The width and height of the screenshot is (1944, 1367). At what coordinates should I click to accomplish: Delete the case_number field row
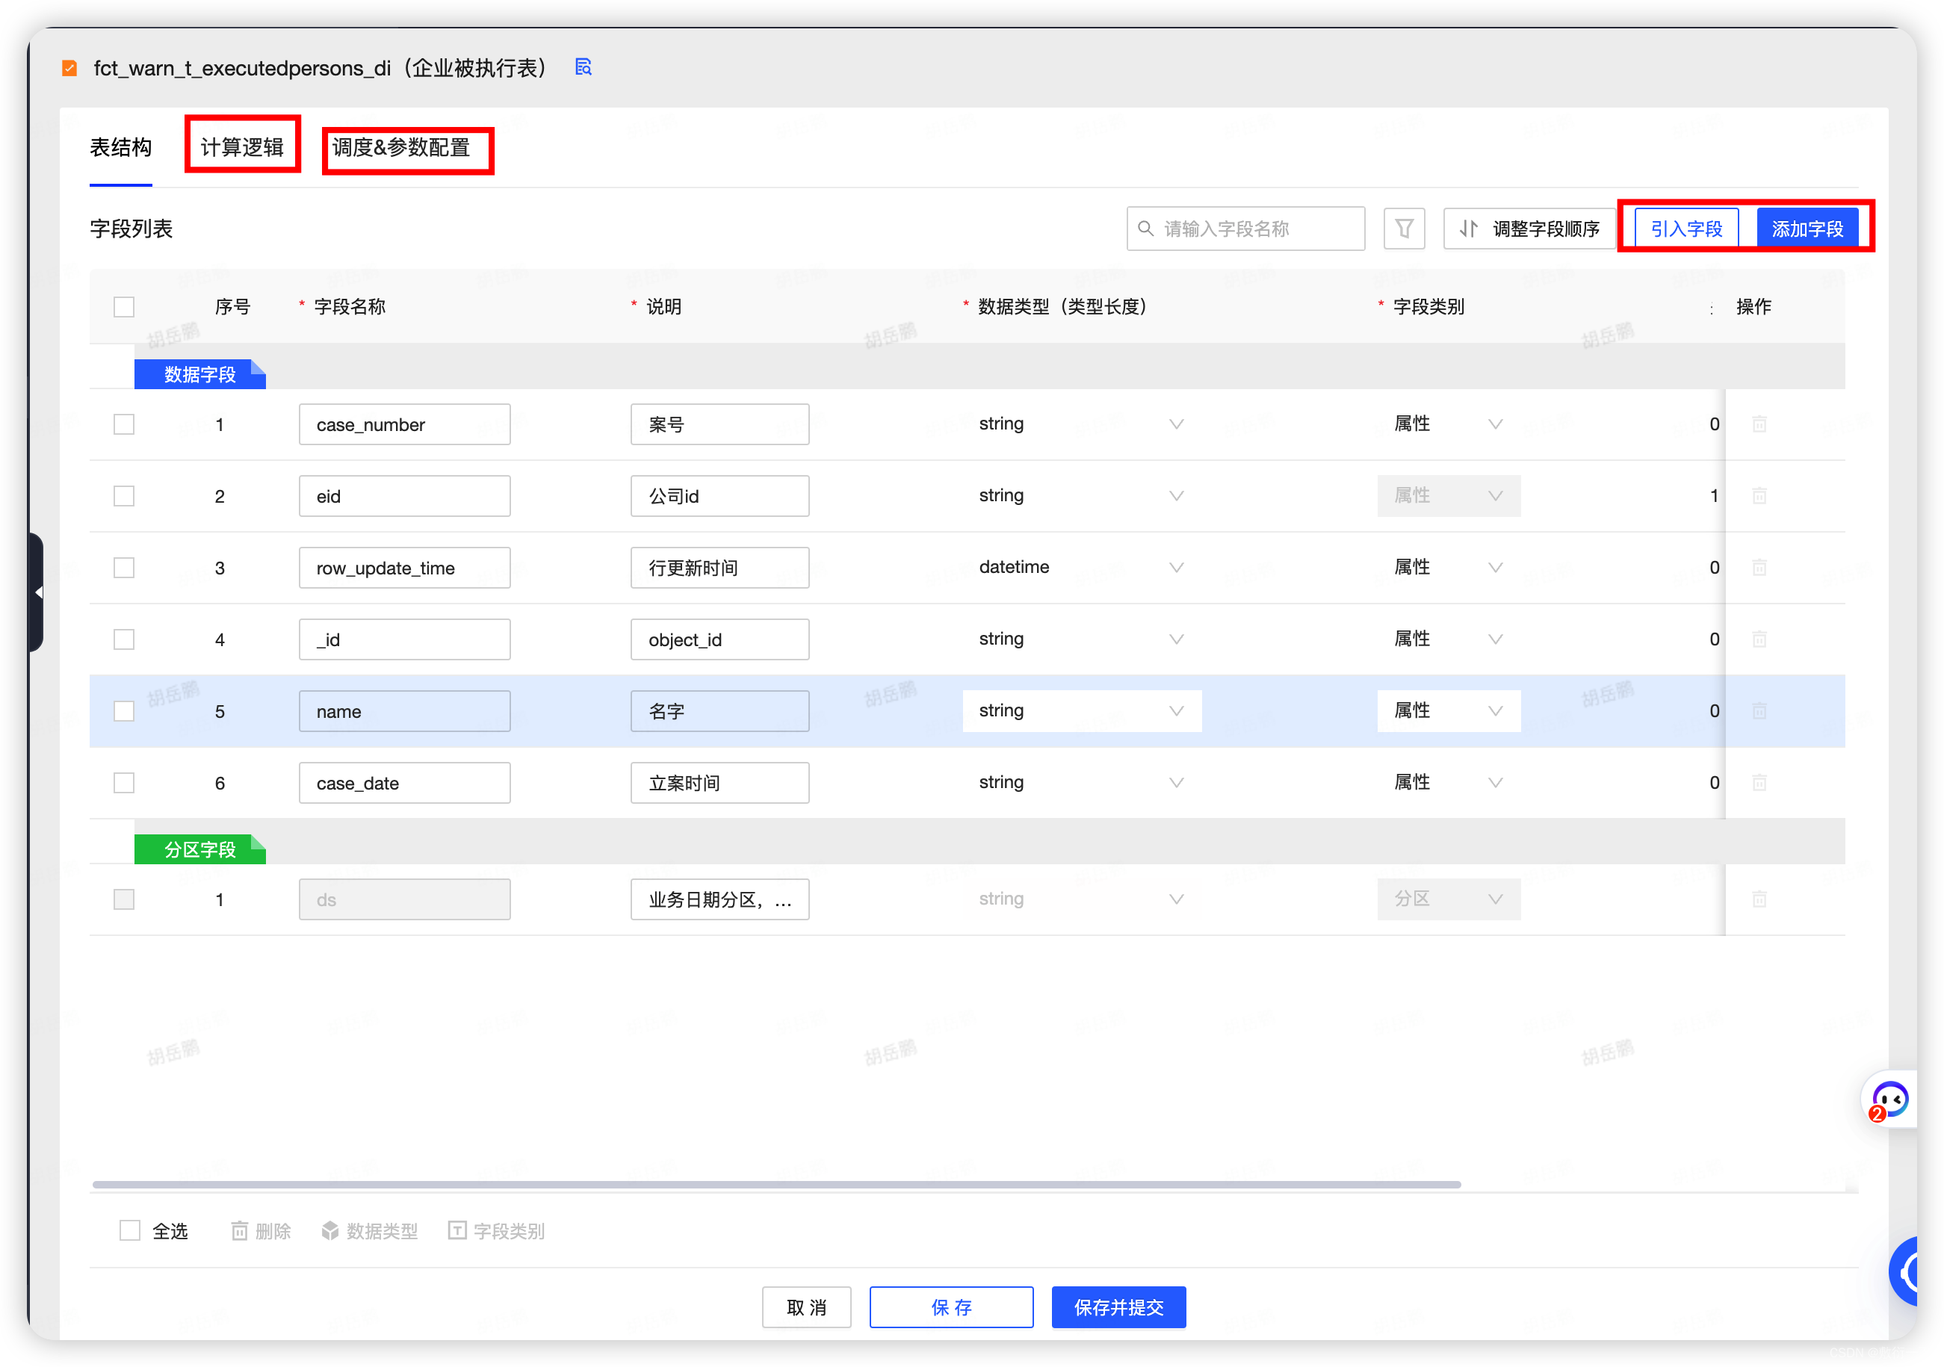[1759, 424]
